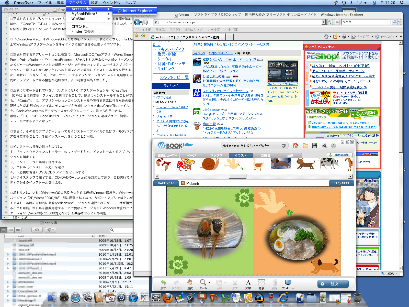
Task: Open the iTunes music note icon in the Dock
Action: [133, 298]
